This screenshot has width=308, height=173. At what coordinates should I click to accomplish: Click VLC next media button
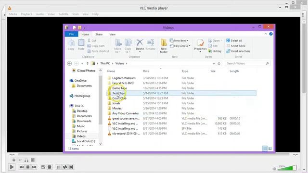coord(34,167)
